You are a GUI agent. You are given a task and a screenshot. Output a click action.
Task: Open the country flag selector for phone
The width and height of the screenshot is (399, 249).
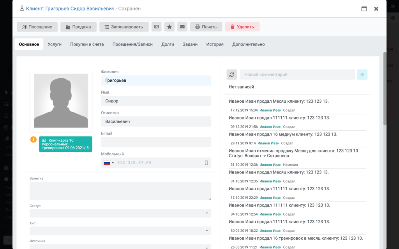click(x=109, y=163)
